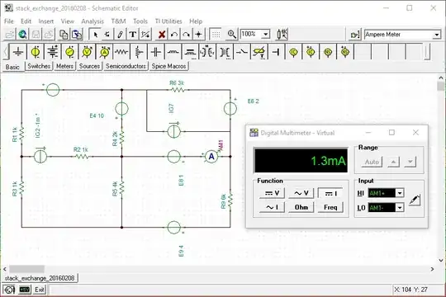Expand the Ampere Meter dropdown
The image size is (446, 297).
click(437, 35)
